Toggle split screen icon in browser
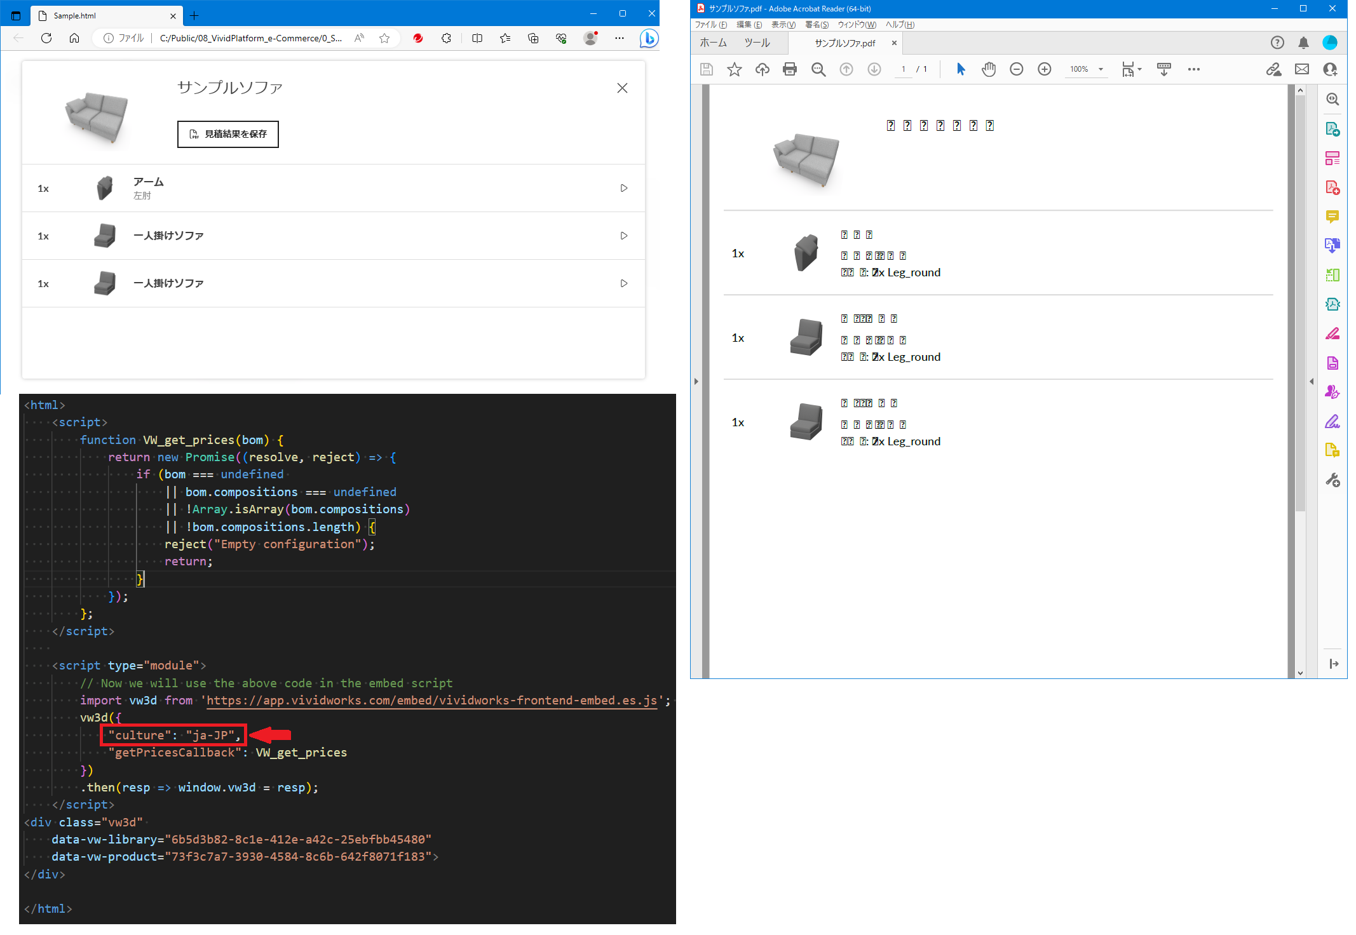Image resolution: width=1356 pixels, height=935 pixels. point(477,38)
